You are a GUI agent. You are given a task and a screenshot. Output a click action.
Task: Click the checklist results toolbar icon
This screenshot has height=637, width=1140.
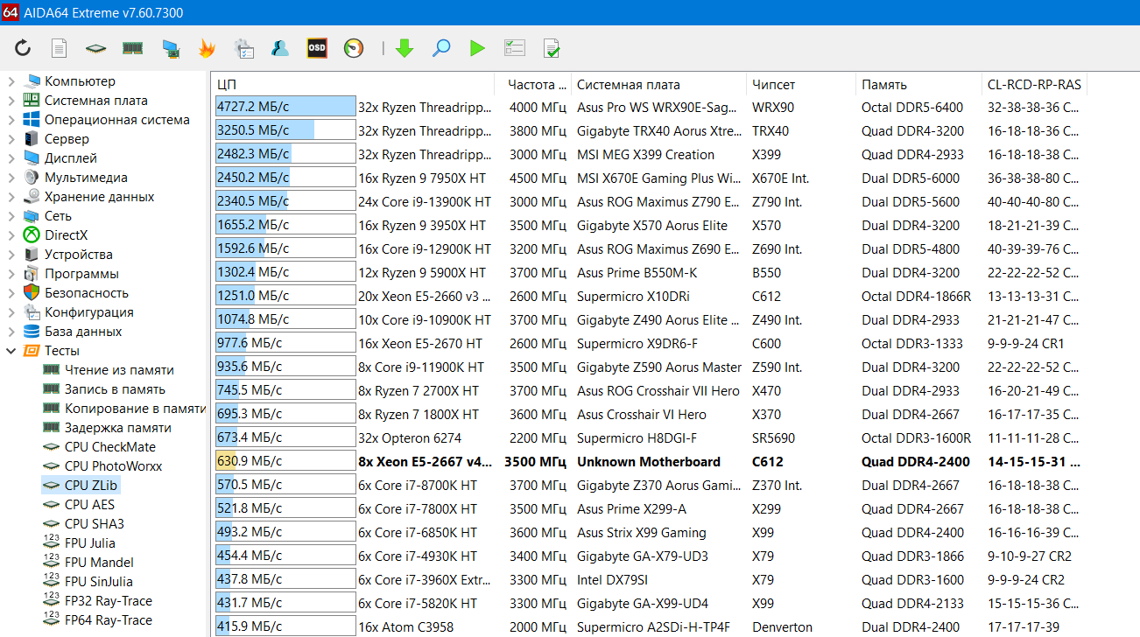coord(514,48)
